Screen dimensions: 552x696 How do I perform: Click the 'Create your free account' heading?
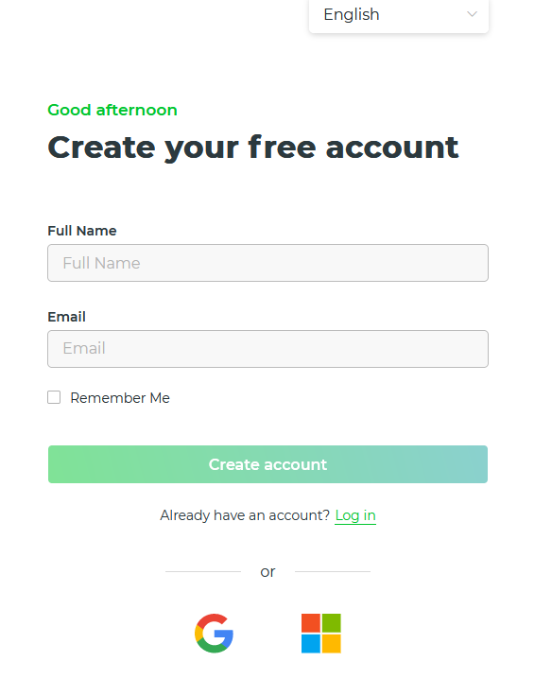pyautogui.click(x=253, y=148)
